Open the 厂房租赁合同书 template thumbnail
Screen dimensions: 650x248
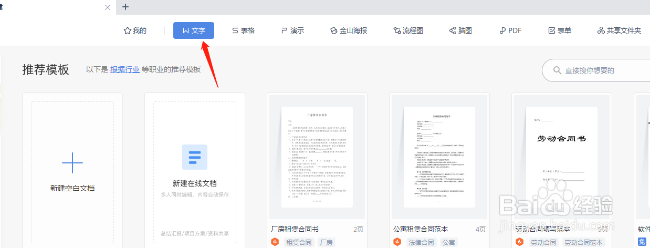point(317,158)
